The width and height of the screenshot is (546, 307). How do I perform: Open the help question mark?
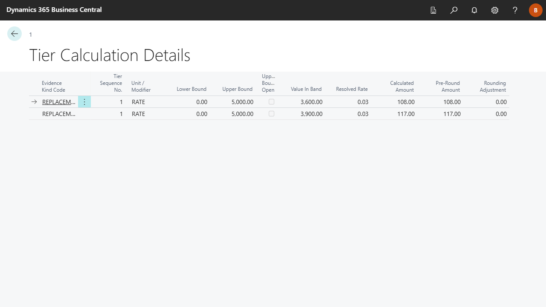[515, 10]
